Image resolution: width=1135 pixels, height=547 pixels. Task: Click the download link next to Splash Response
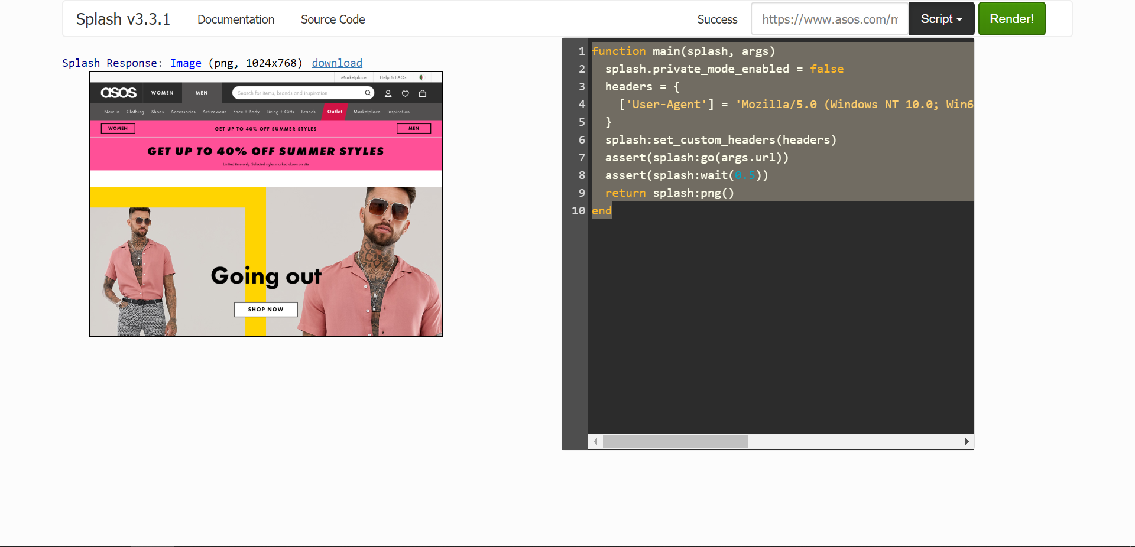(x=336, y=63)
